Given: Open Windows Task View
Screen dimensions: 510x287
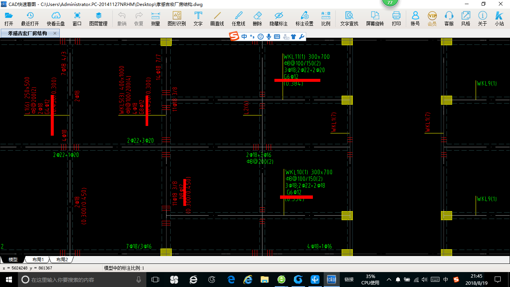Looking at the screenshot, I should click(x=155, y=279).
